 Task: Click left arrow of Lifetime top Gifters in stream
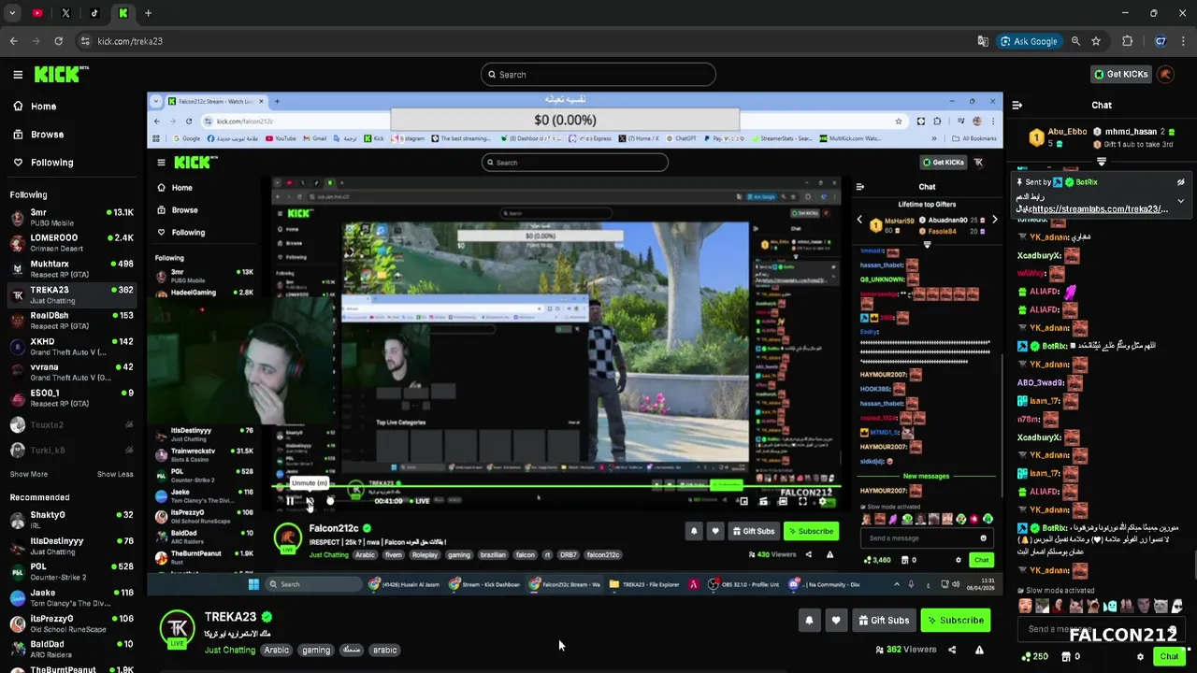tap(859, 220)
